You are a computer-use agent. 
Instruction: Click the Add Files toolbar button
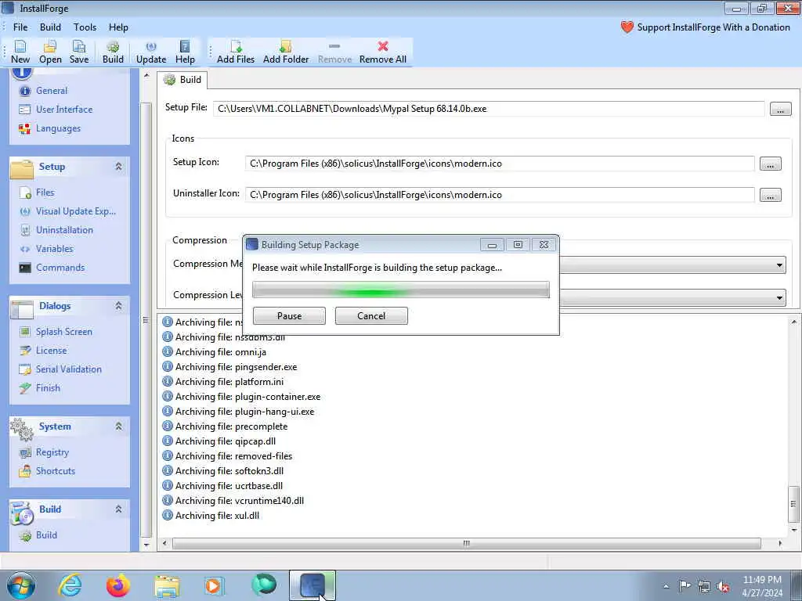[x=236, y=52]
